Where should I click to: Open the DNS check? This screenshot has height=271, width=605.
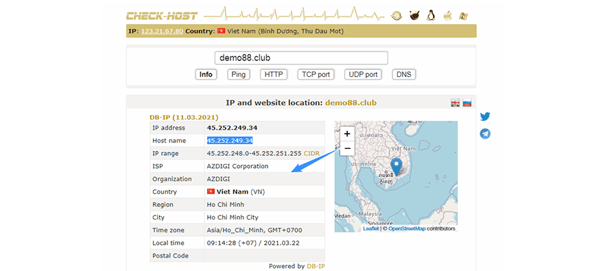[404, 75]
